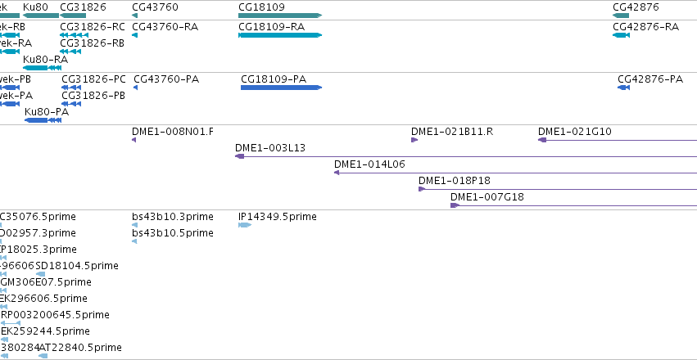
Task: Select the DME1-014L06 clone feature
Action: pyautogui.click(x=516, y=173)
